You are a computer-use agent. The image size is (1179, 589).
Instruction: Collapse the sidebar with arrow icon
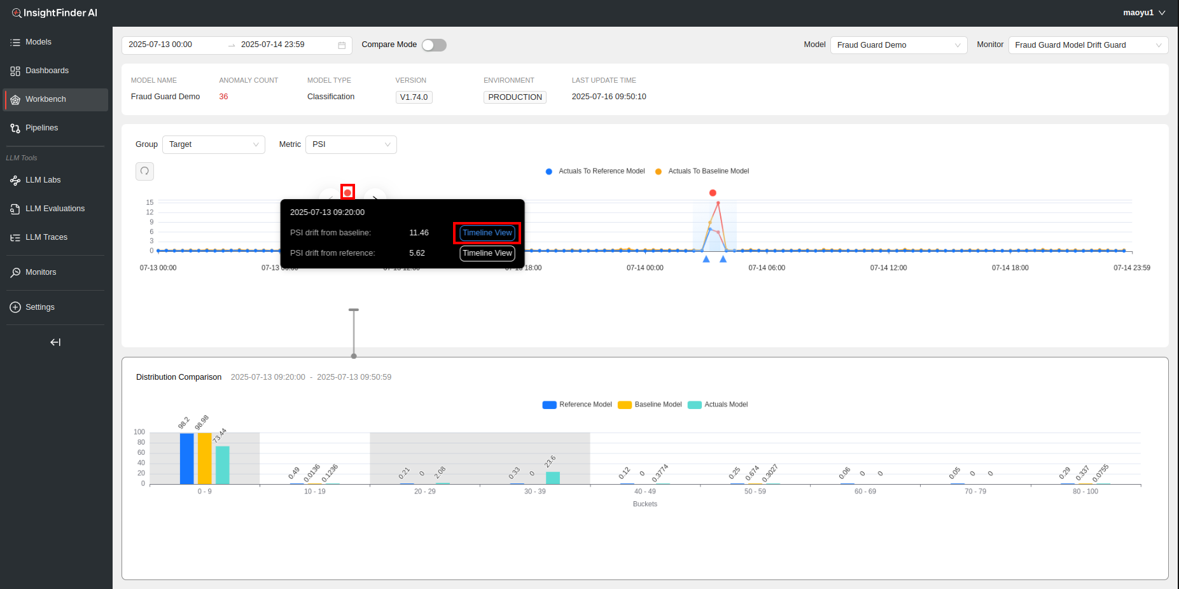(55, 342)
